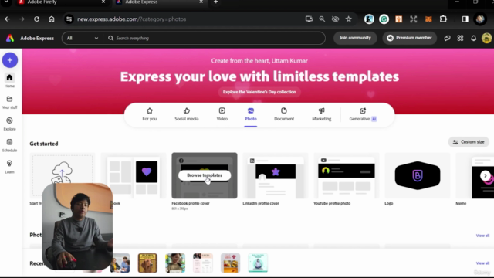
Task: Click the install app icon in address bar
Action: [309, 19]
